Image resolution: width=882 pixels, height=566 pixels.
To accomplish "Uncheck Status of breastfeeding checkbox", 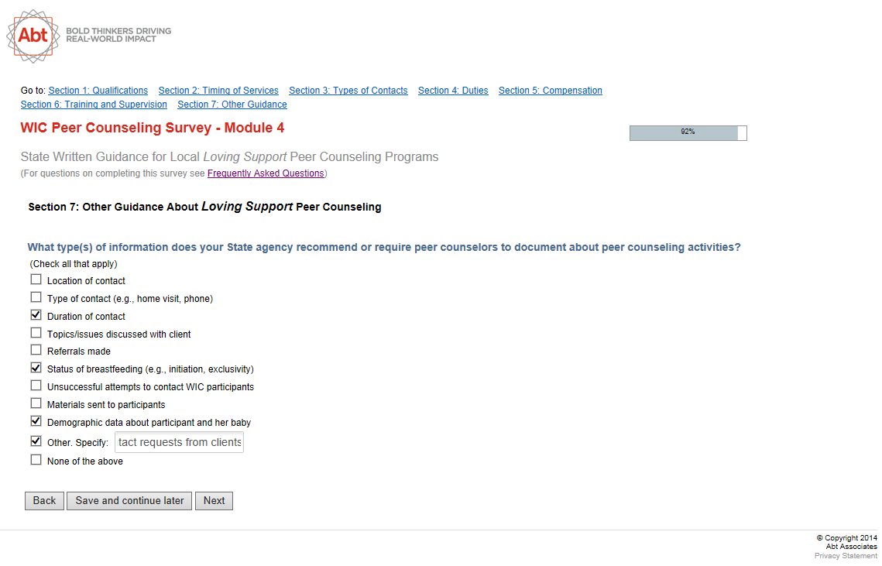I will (x=36, y=368).
